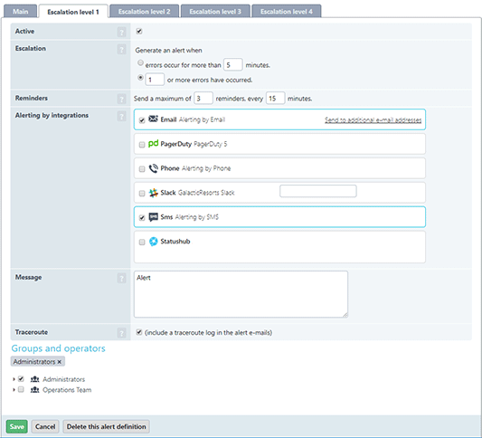Focus the error minutes input field
The width and height of the screenshot is (482, 438).
pyautogui.click(x=232, y=64)
